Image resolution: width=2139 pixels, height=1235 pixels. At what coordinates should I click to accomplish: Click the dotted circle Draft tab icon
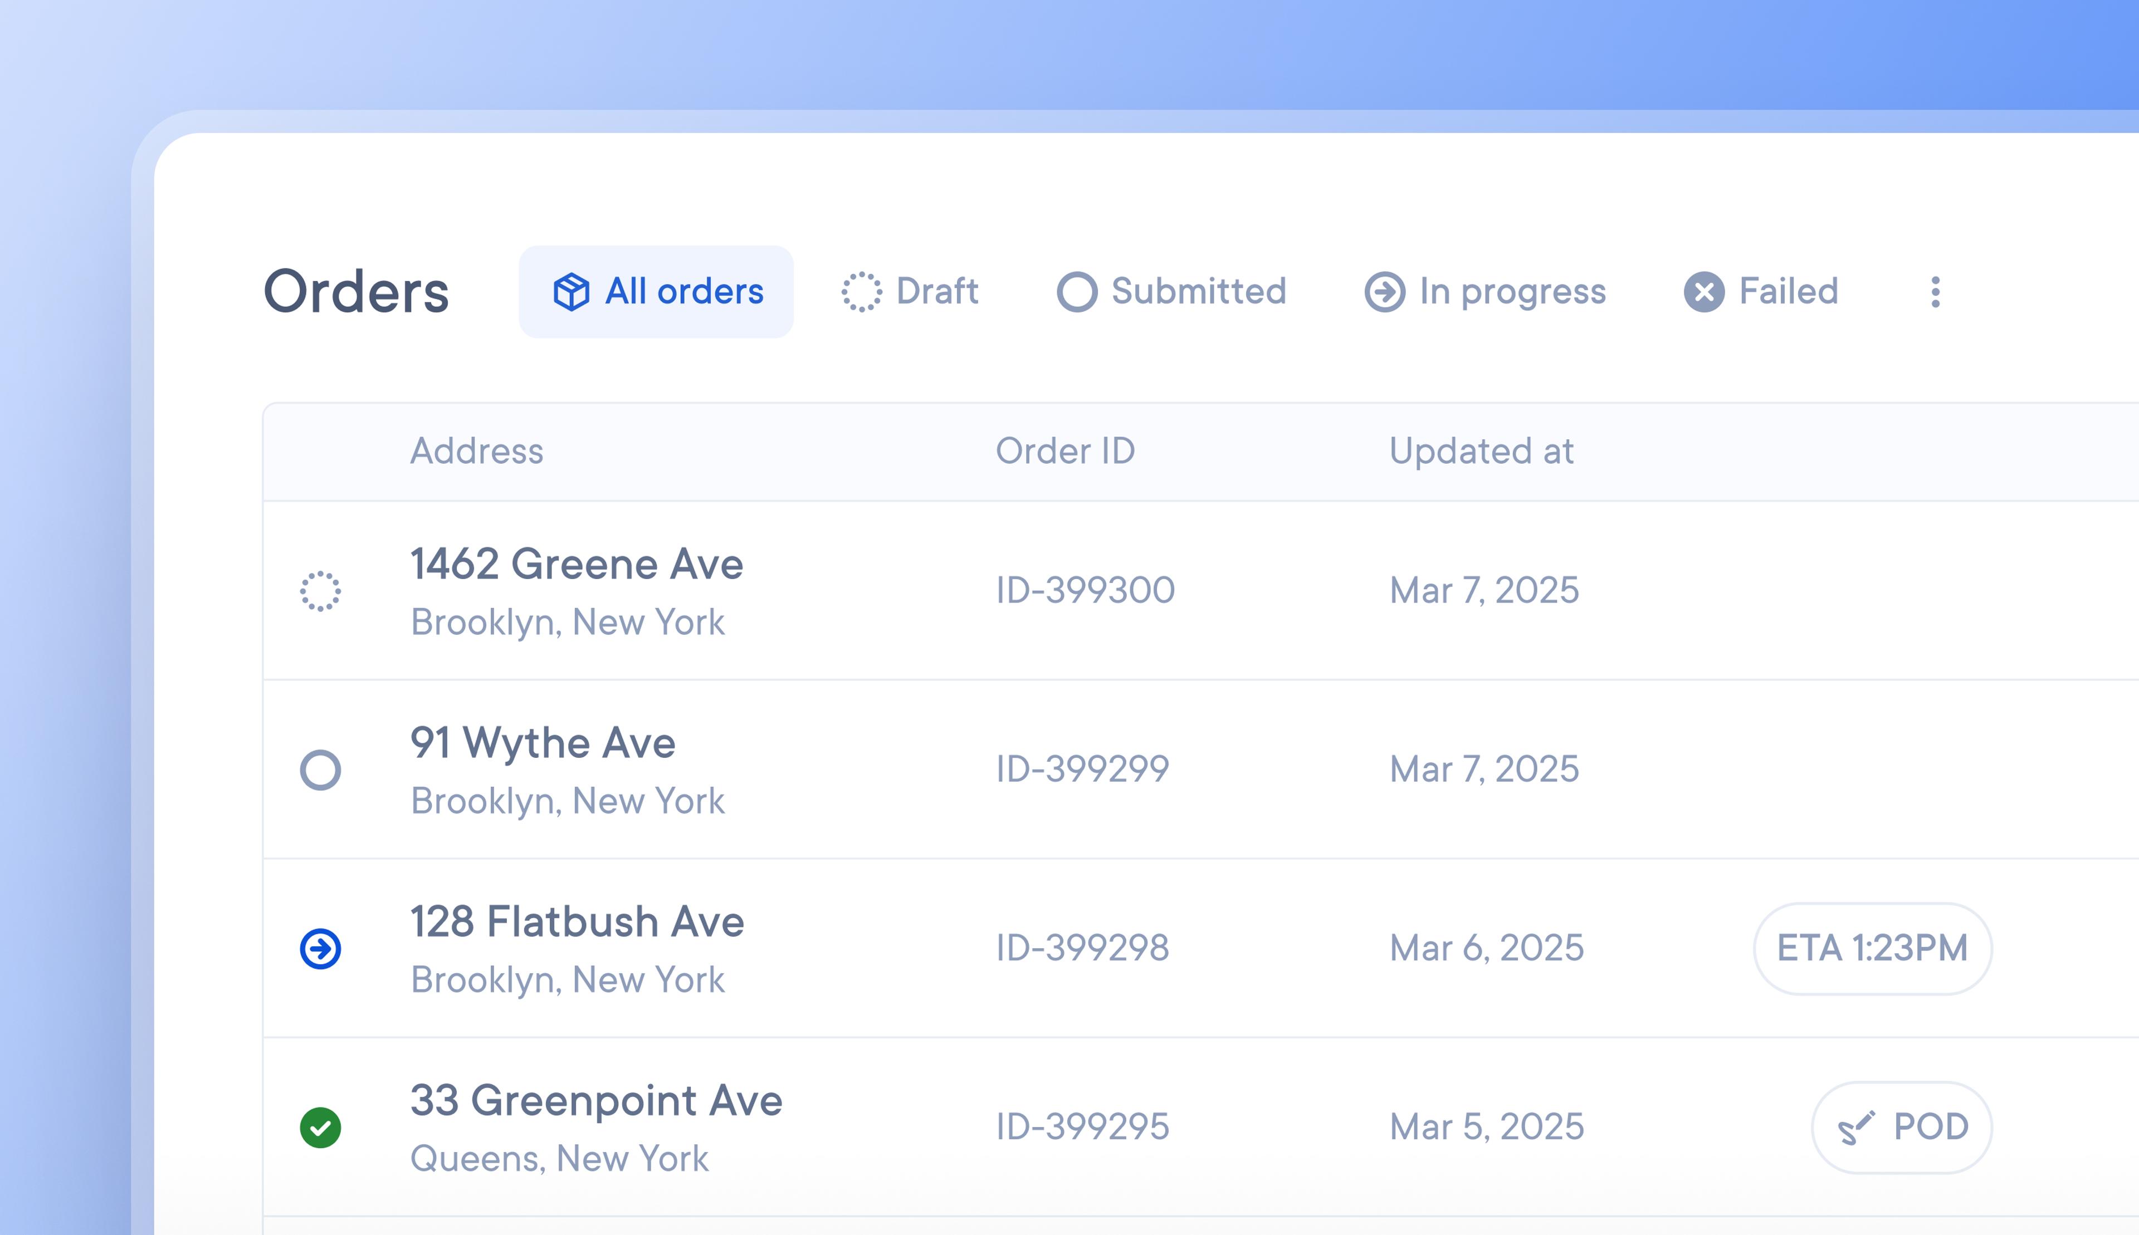pyautogui.click(x=861, y=292)
